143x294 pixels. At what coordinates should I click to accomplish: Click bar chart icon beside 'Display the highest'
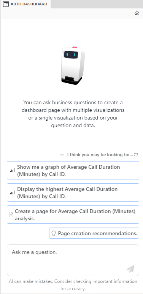point(12,192)
